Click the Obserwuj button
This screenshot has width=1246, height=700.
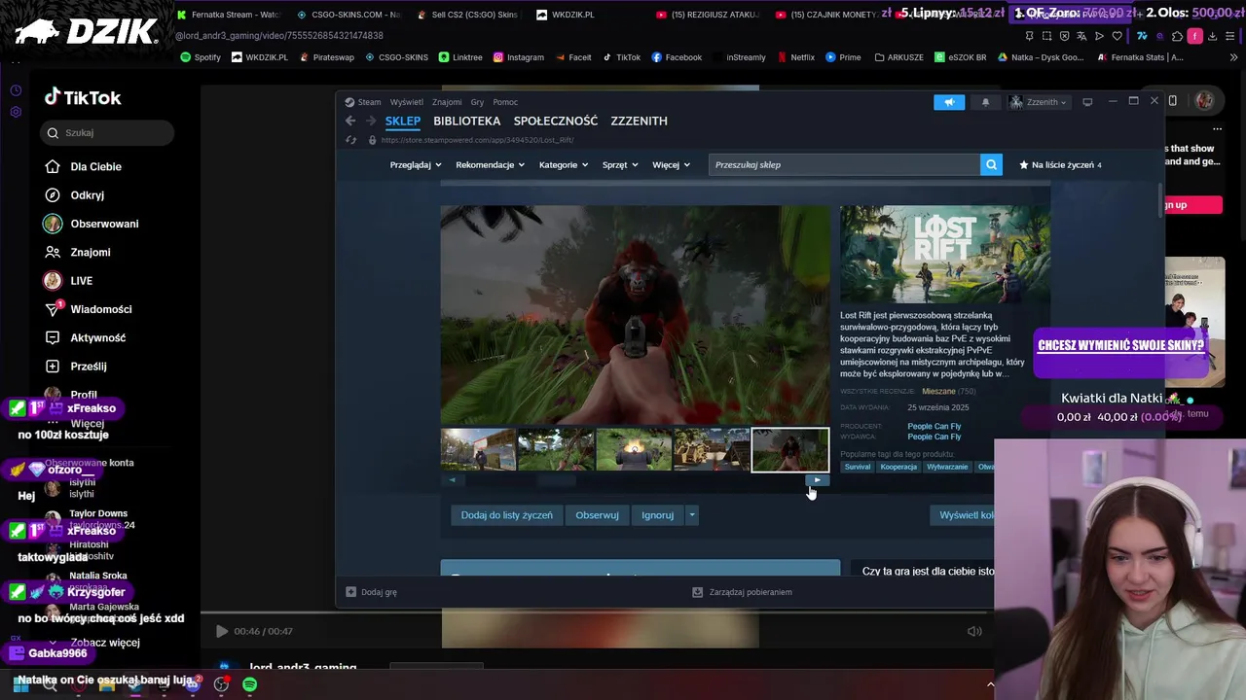[x=597, y=515]
